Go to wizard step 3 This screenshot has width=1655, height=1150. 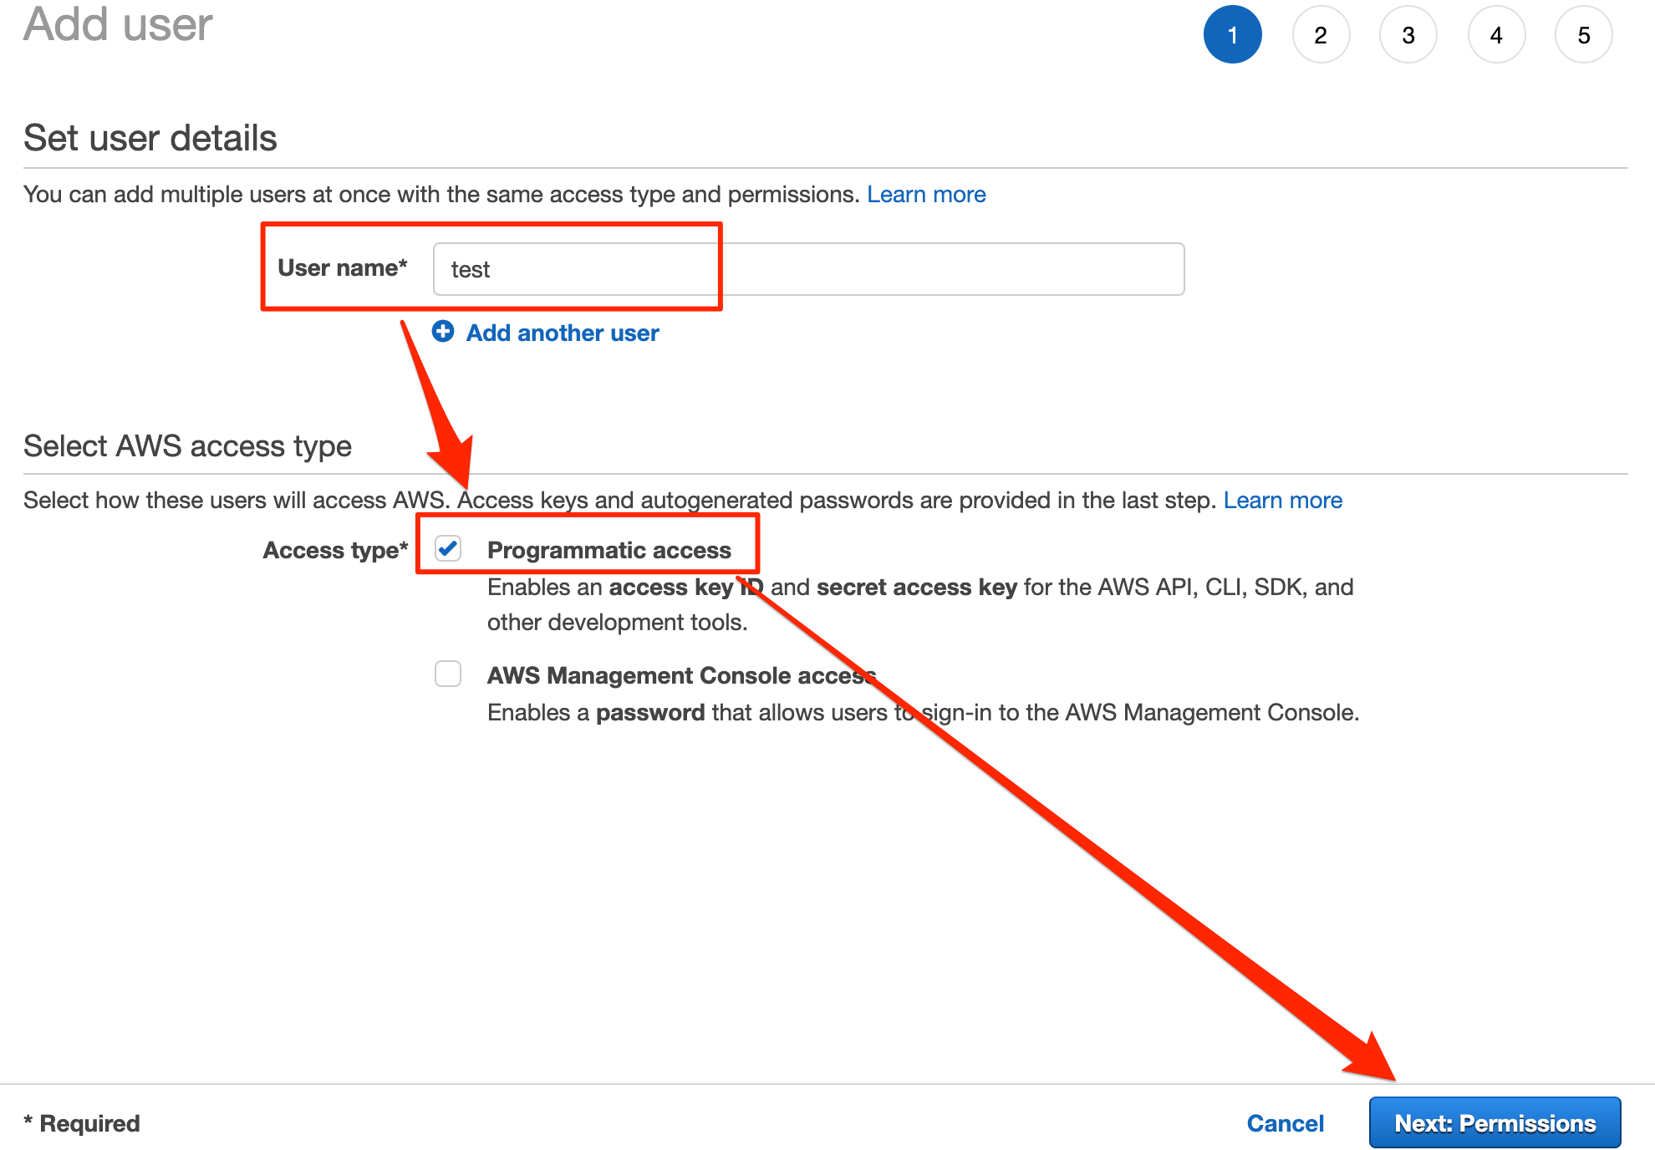coord(1408,35)
